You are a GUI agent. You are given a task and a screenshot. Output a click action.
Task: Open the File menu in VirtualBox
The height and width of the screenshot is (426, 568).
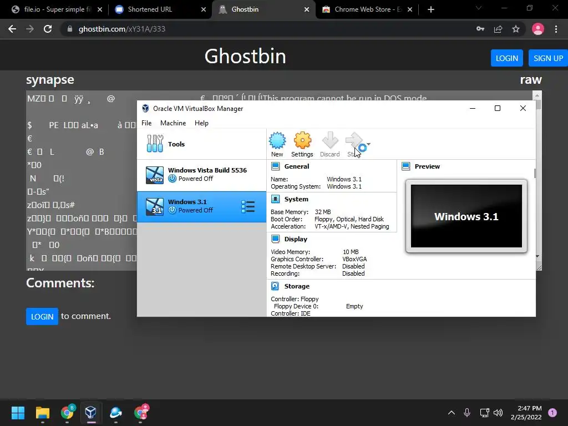click(146, 123)
